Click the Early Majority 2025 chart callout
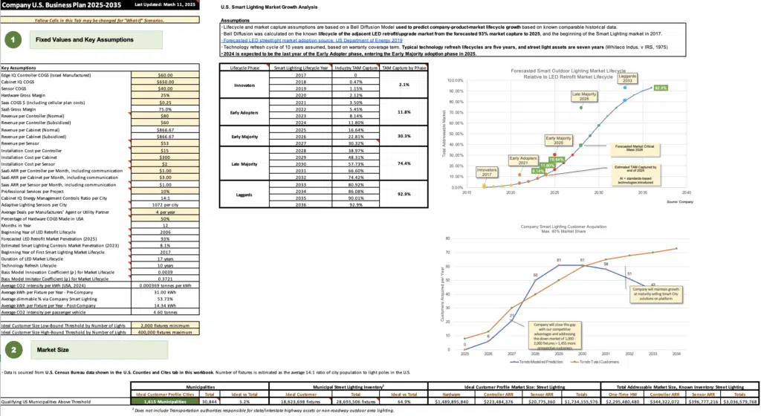The height and width of the screenshot is (416, 761). coord(559,139)
